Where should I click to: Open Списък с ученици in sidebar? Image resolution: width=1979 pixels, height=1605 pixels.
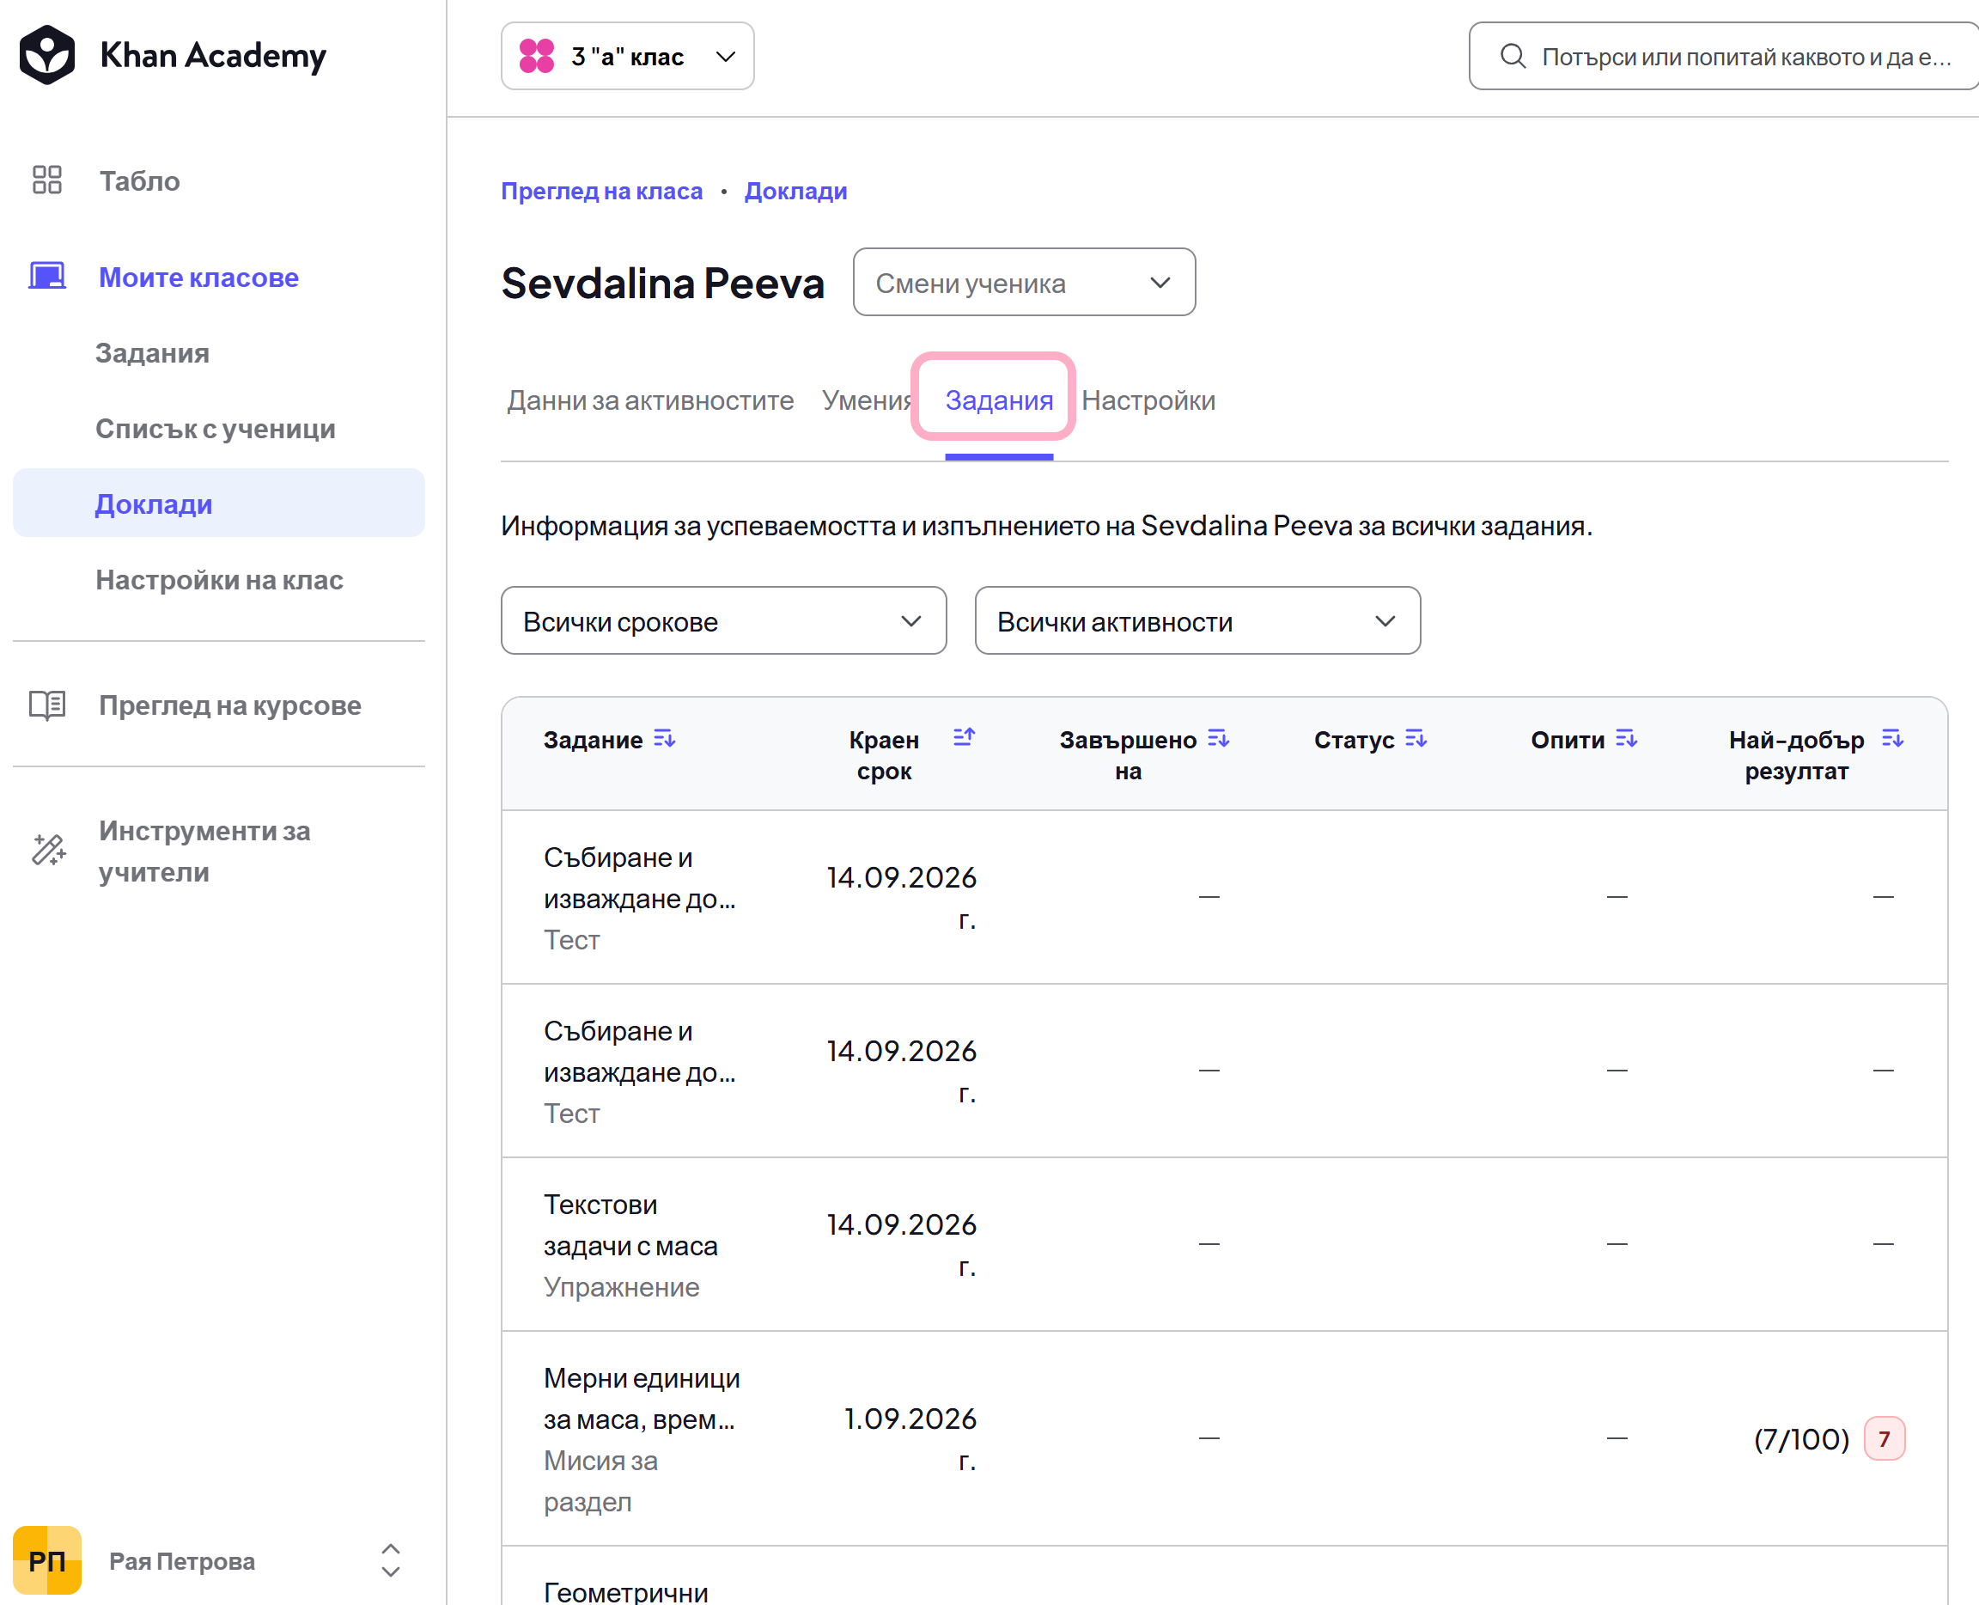point(216,428)
